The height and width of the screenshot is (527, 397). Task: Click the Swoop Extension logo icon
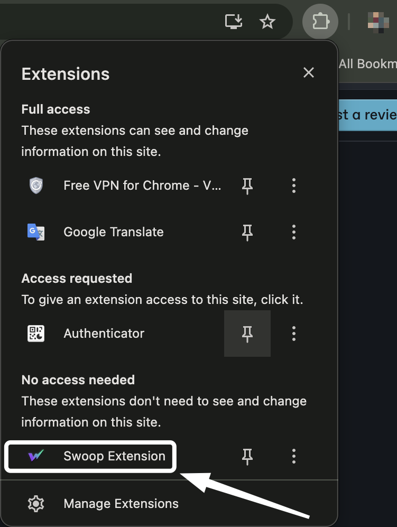36,456
